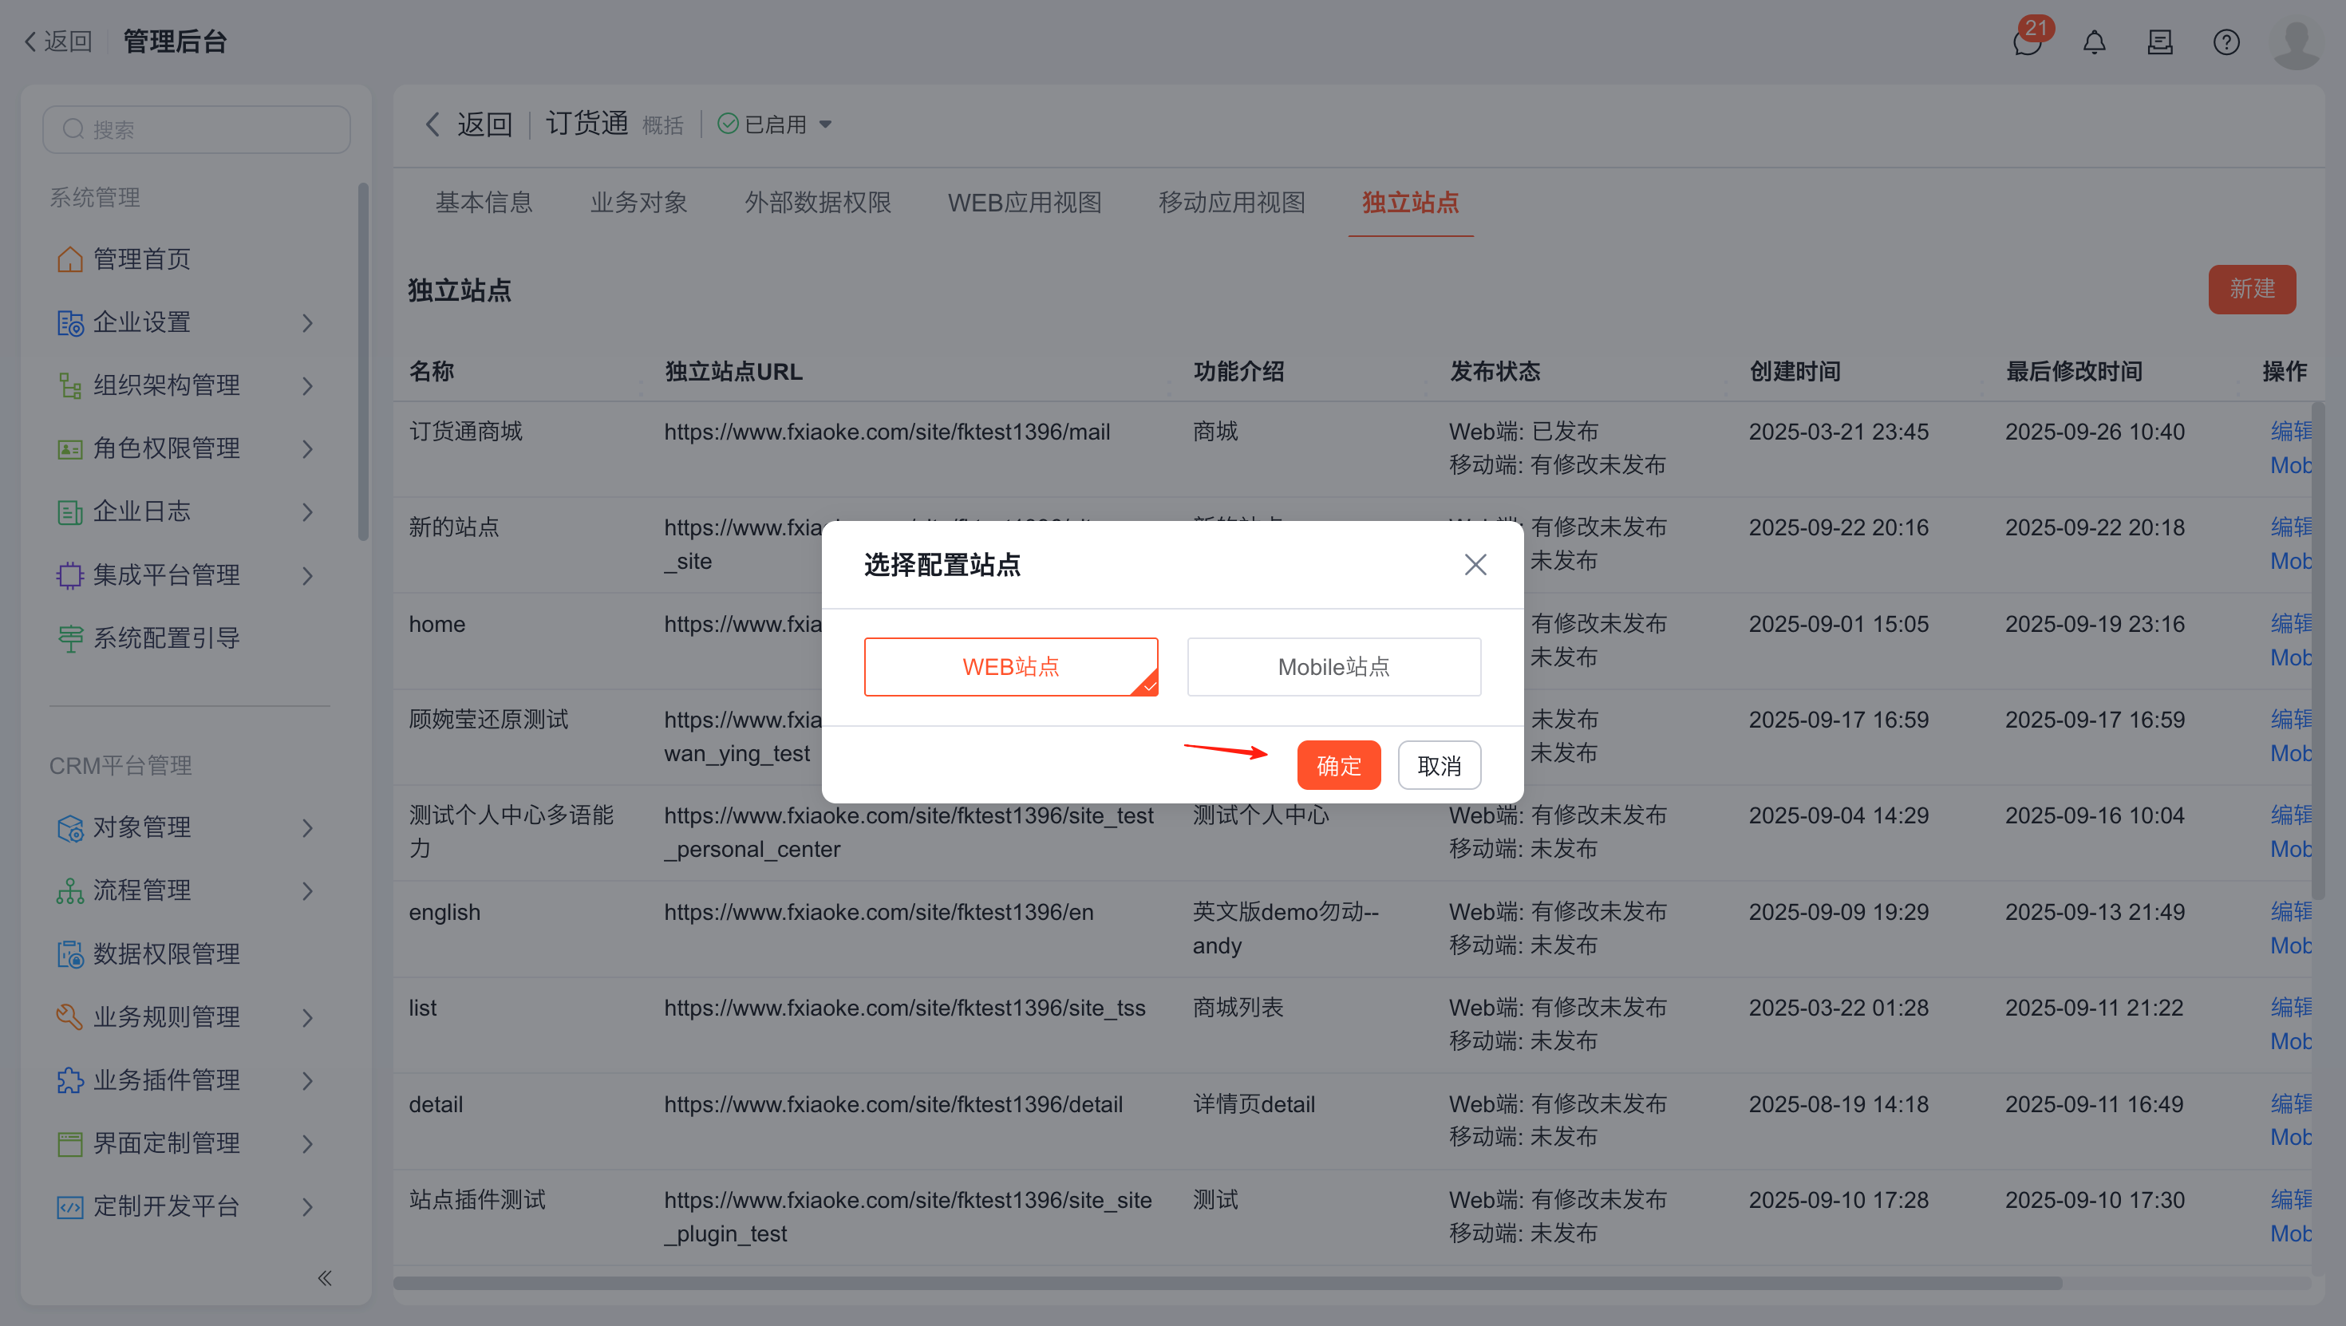Click the chat messages icon with badge 21
The image size is (2346, 1326).
point(2028,42)
